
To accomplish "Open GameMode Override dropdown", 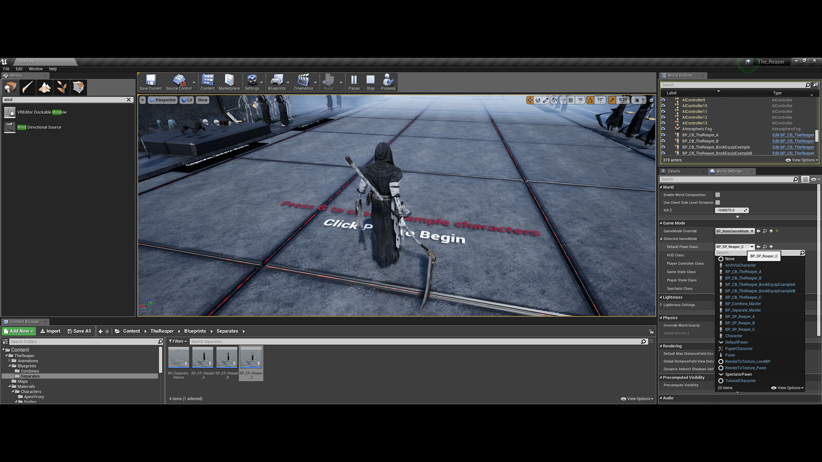I will 735,231.
